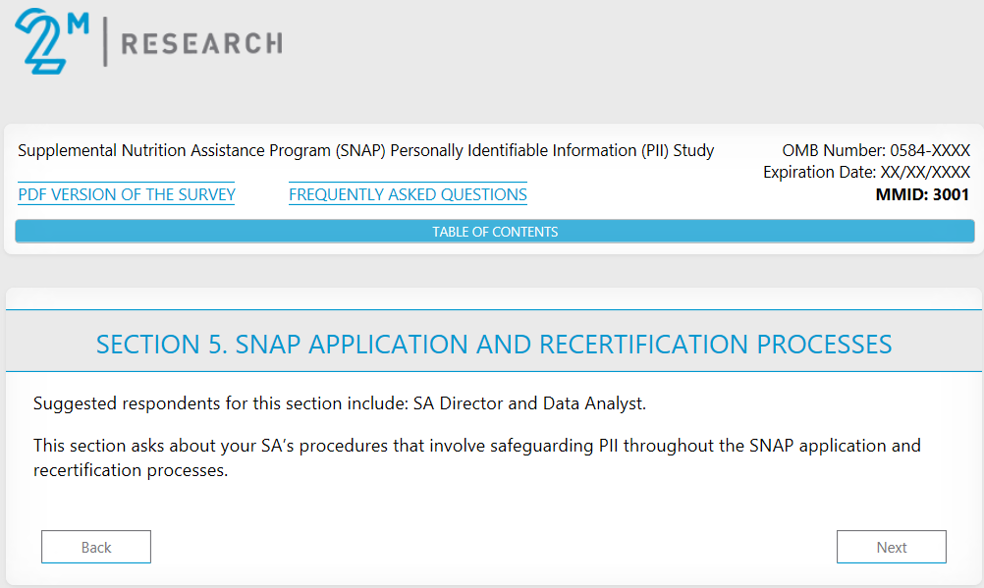Click the superscript M in the logo

tap(78, 22)
